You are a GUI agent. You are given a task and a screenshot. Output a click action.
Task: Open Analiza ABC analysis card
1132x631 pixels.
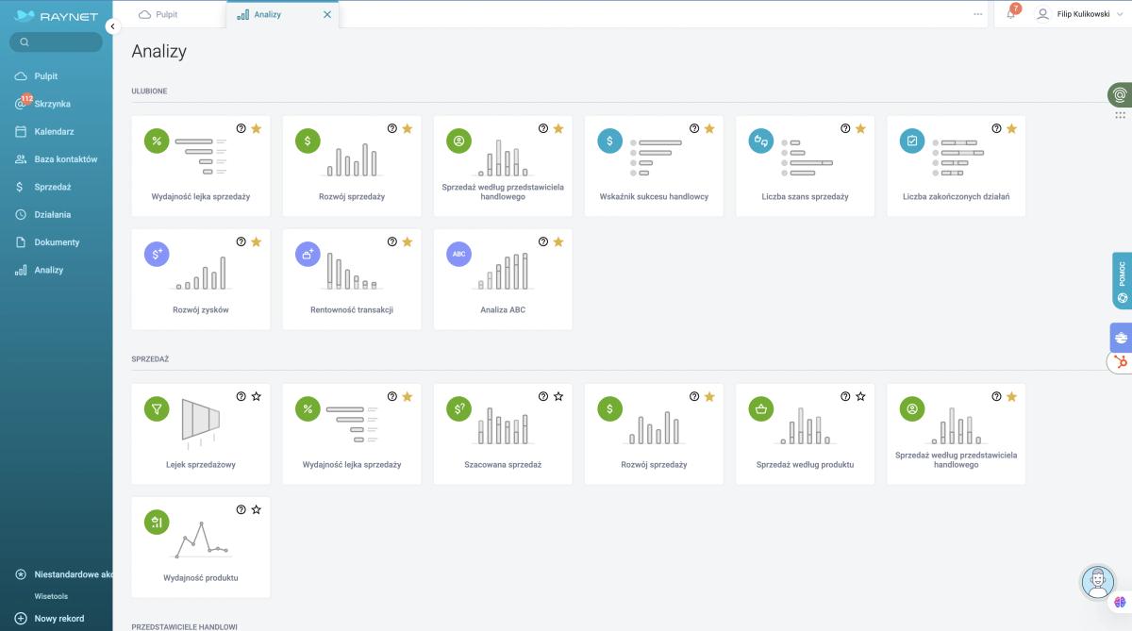(x=503, y=279)
